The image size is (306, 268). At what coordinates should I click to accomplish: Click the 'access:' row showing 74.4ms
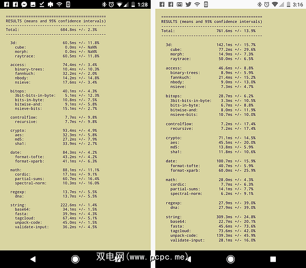coord(54,64)
